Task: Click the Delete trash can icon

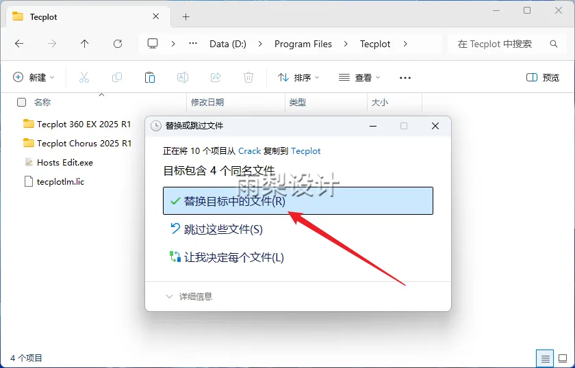Action: (248, 77)
